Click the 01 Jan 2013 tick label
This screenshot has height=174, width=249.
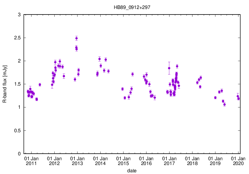(77, 161)
